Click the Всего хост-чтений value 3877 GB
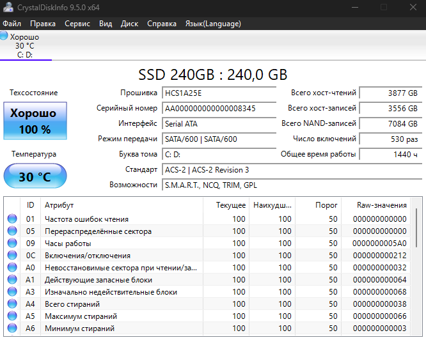426x340 pixels. coord(390,93)
